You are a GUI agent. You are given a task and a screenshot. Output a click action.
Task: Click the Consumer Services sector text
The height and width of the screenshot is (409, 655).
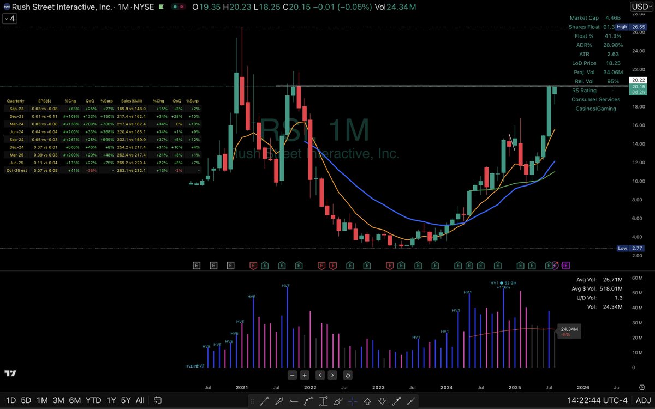click(596, 99)
